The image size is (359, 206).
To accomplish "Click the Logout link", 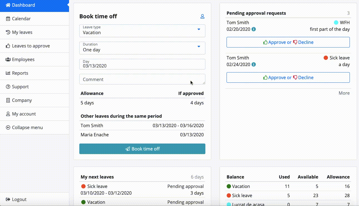I will tap(35, 199).
